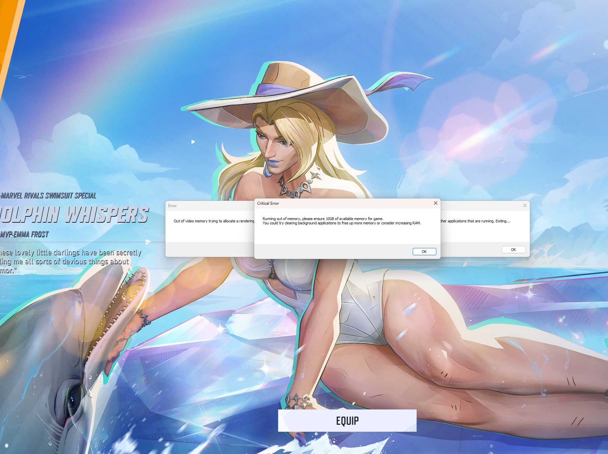Click OK in the background Error dialog
The image size is (608, 454).
513,250
